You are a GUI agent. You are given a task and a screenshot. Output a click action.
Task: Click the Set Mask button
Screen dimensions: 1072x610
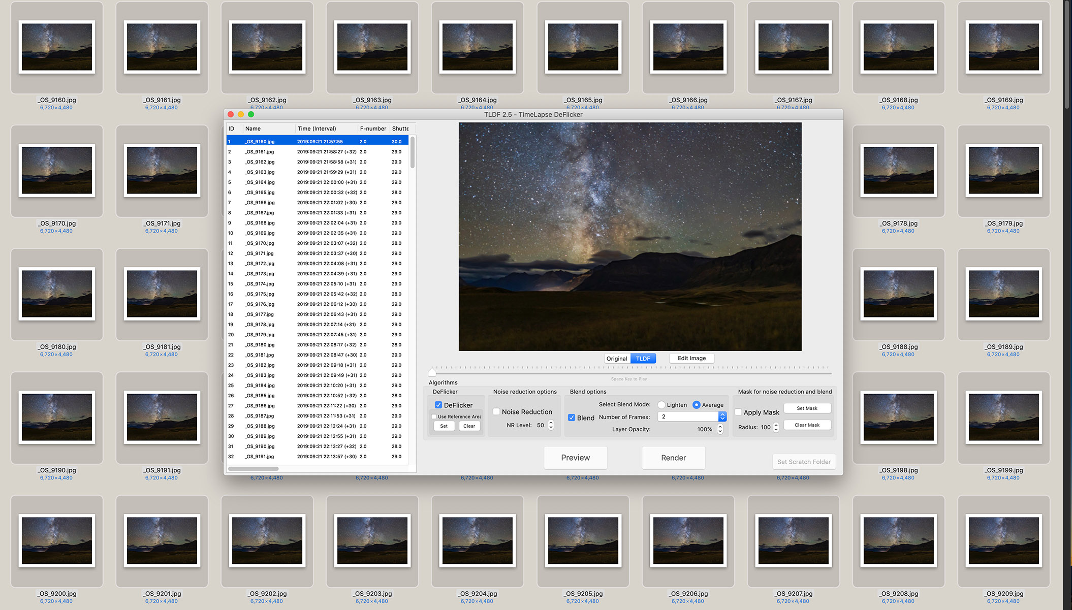click(x=807, y=408)
